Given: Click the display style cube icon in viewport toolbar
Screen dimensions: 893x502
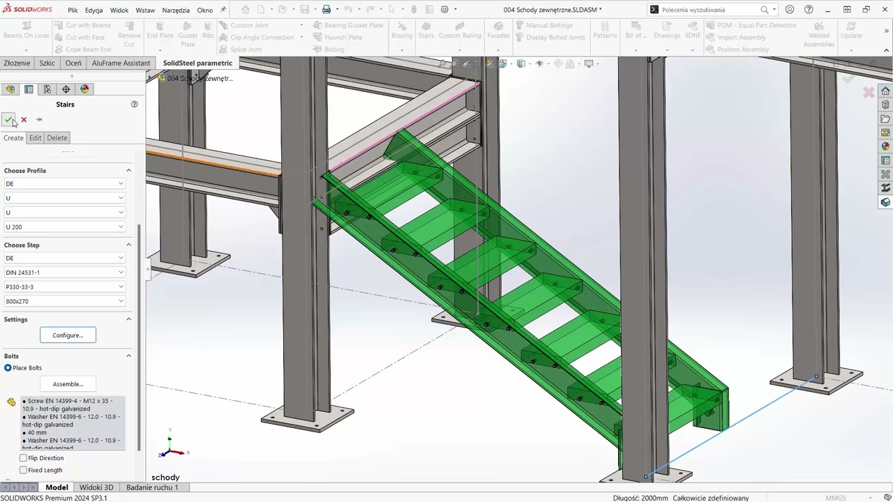Looking at the screenshot, I should coord(521,63).
